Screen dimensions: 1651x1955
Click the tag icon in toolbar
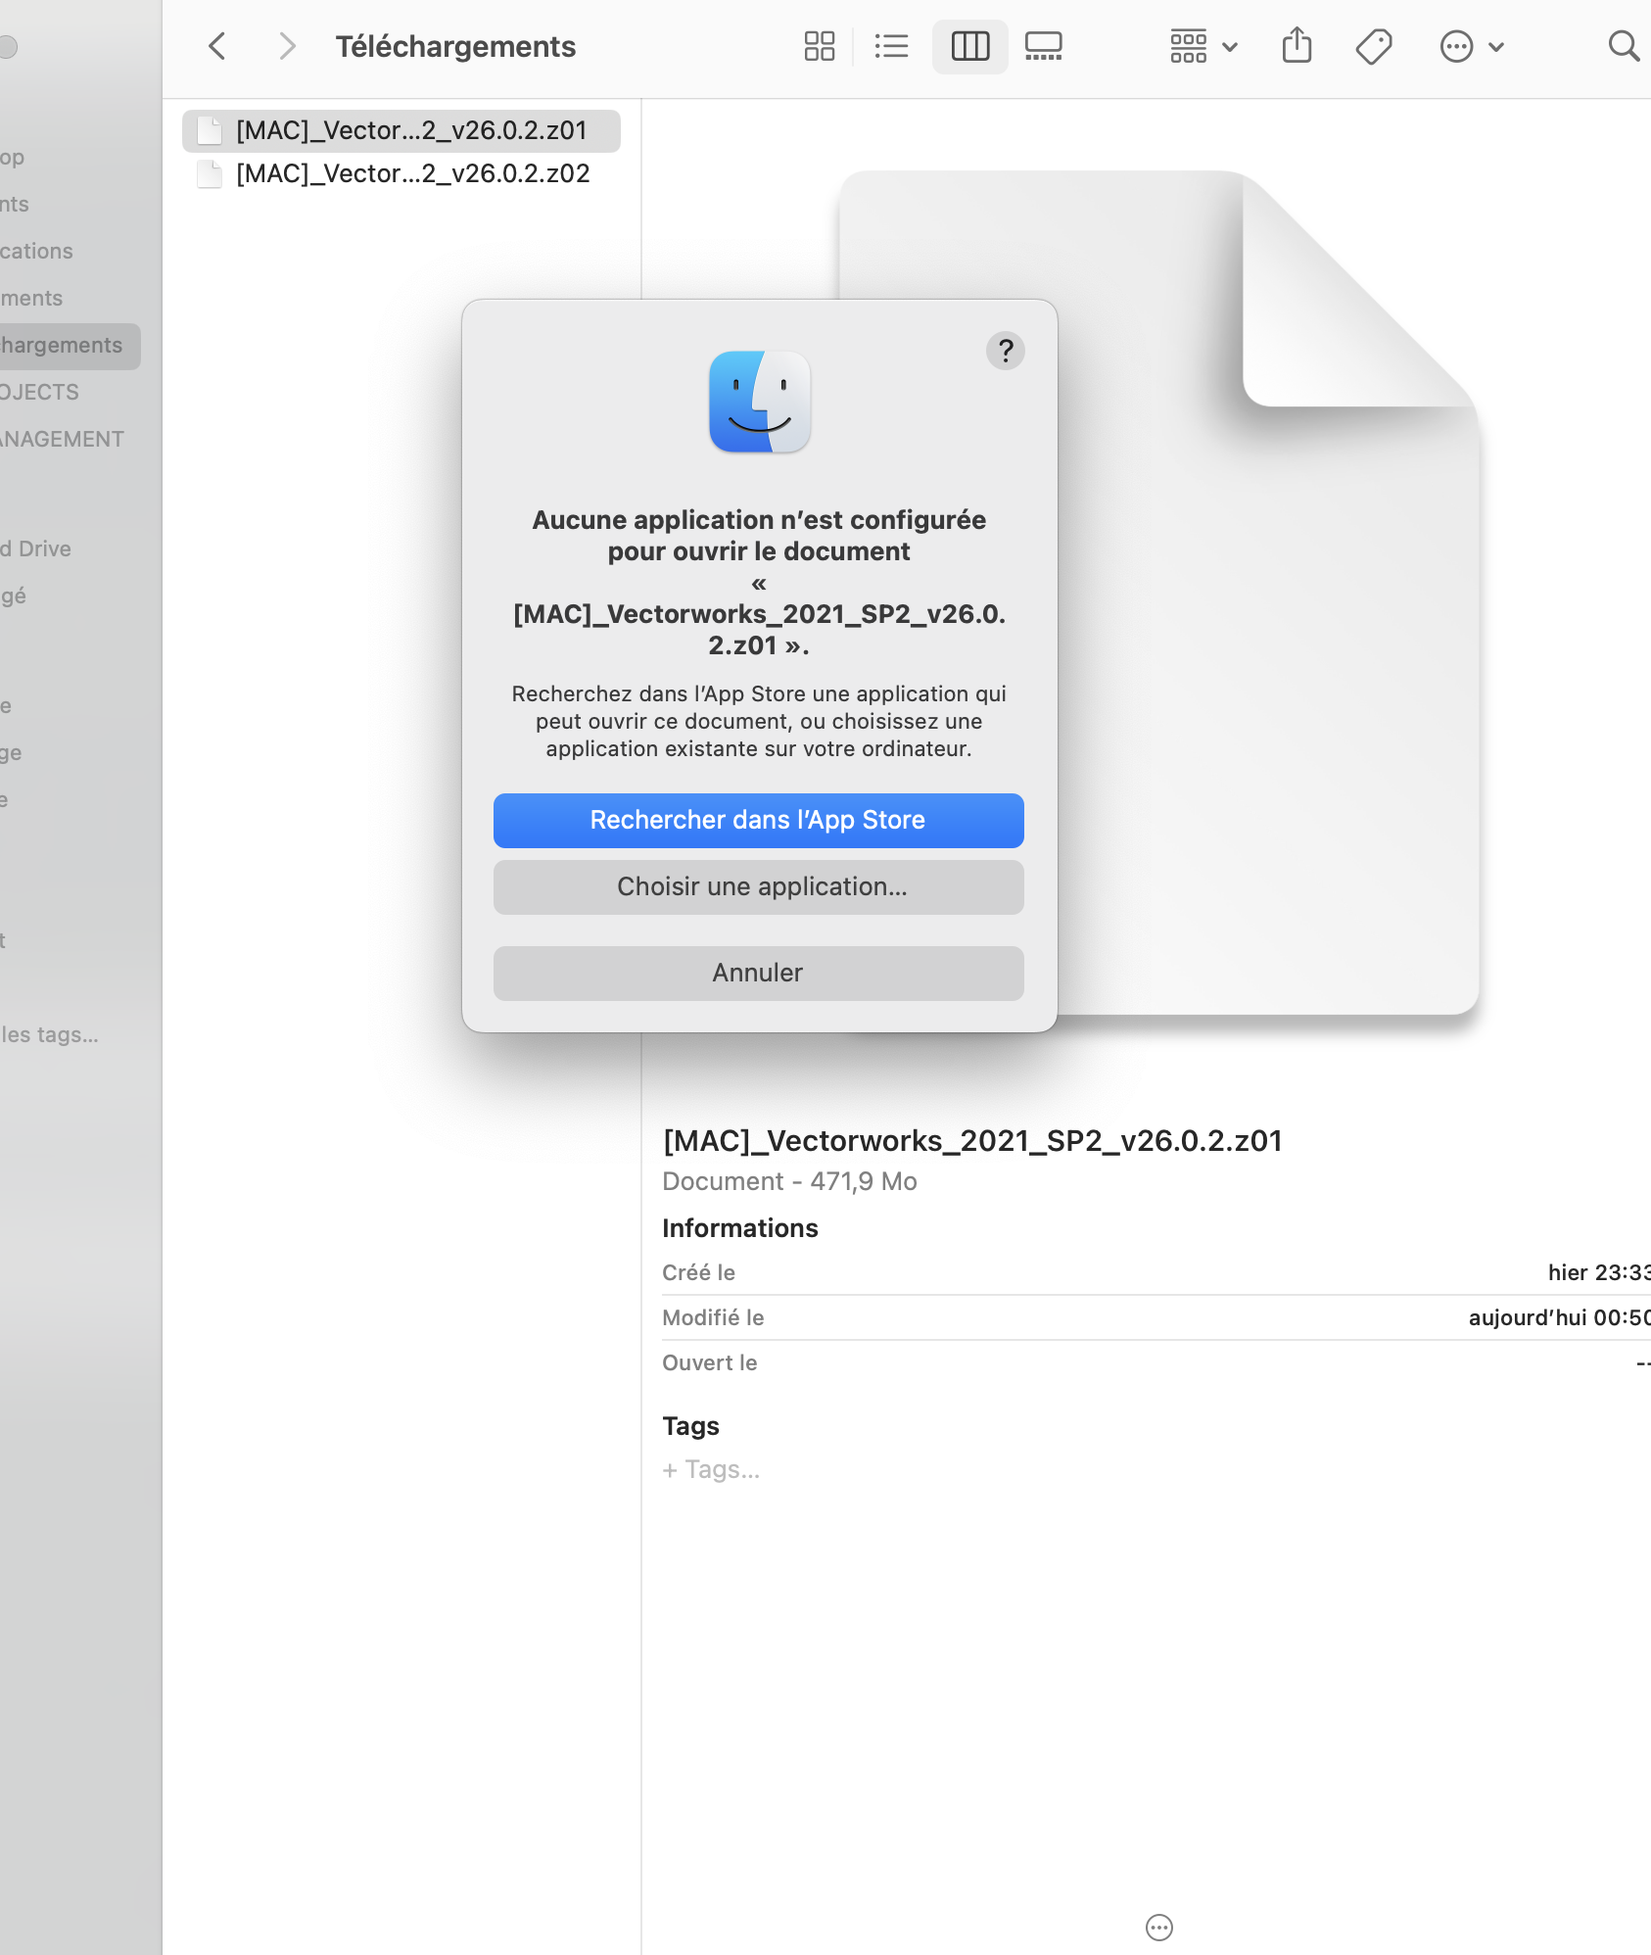coord(1374,46)
